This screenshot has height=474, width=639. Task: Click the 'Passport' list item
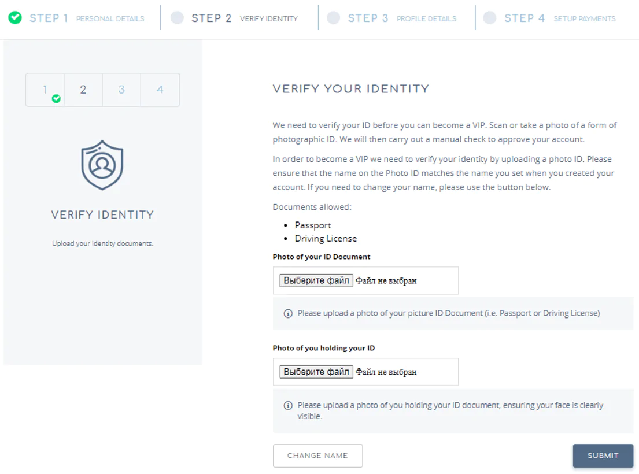click(x=313, y=225)
